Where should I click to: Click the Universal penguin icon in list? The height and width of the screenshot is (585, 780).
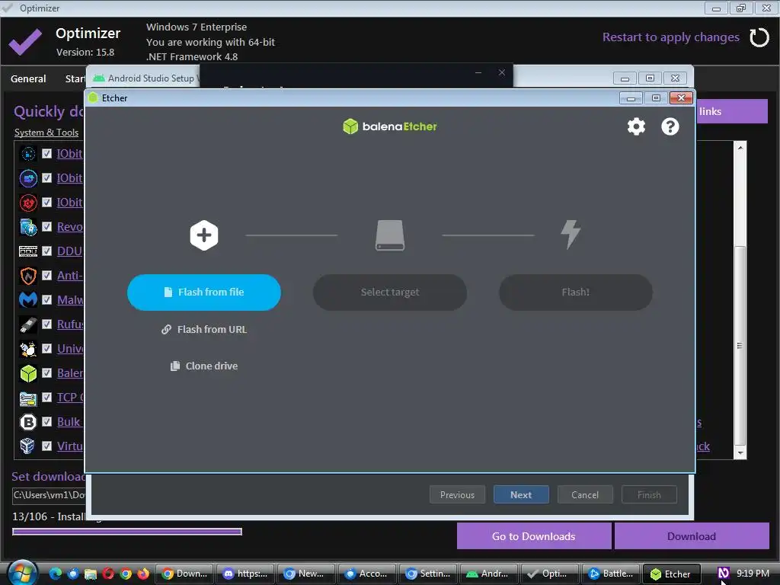coord(28,349)
